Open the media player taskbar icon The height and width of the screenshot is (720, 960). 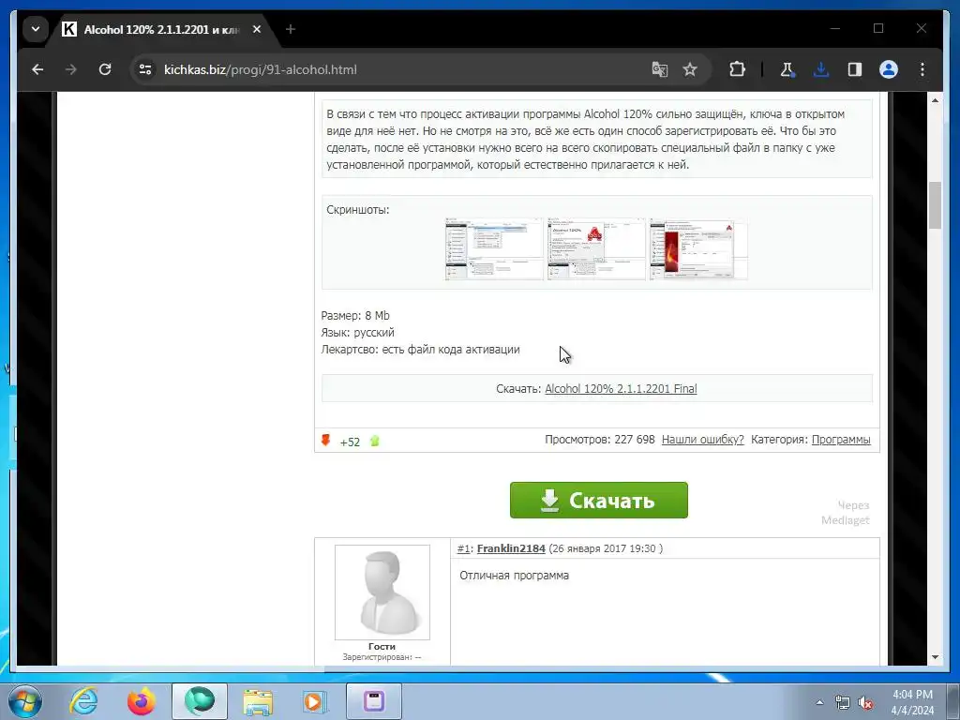click(x=315, y=701)
